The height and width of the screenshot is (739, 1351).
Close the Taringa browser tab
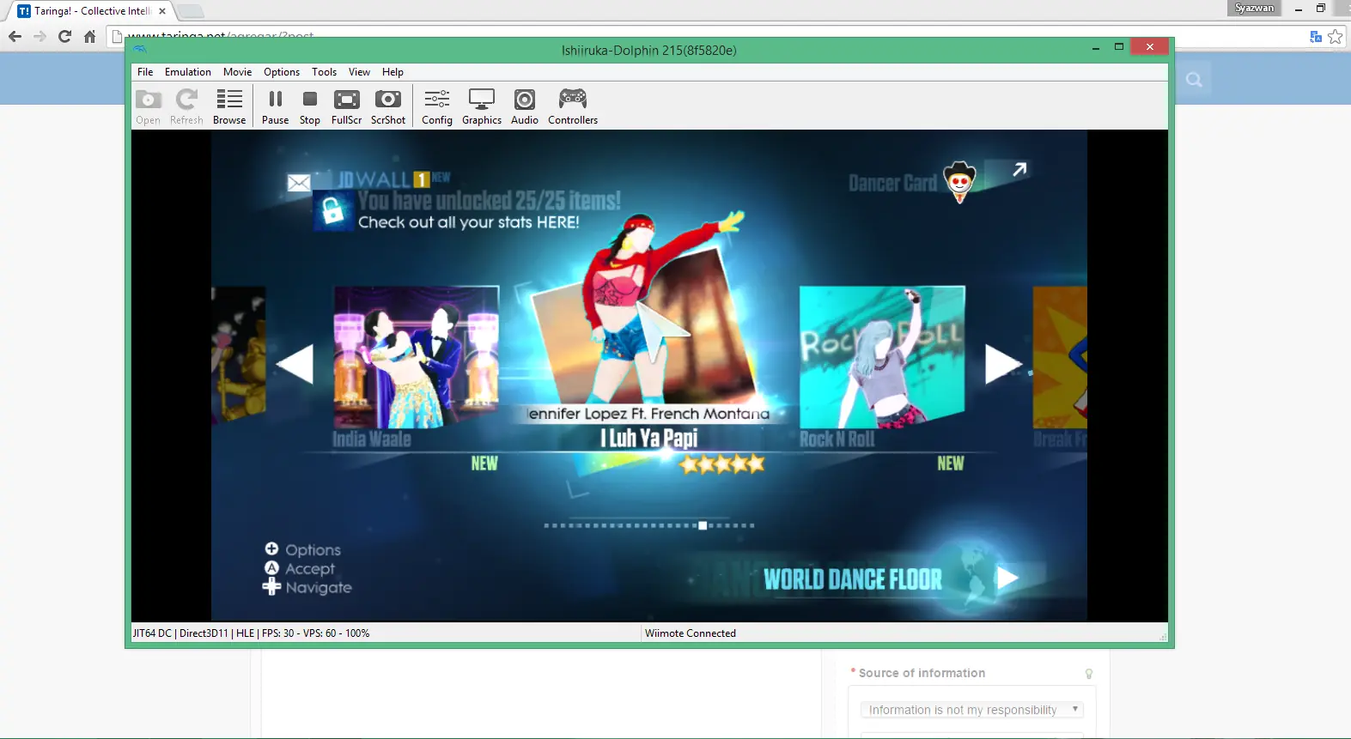coord(162,11)
